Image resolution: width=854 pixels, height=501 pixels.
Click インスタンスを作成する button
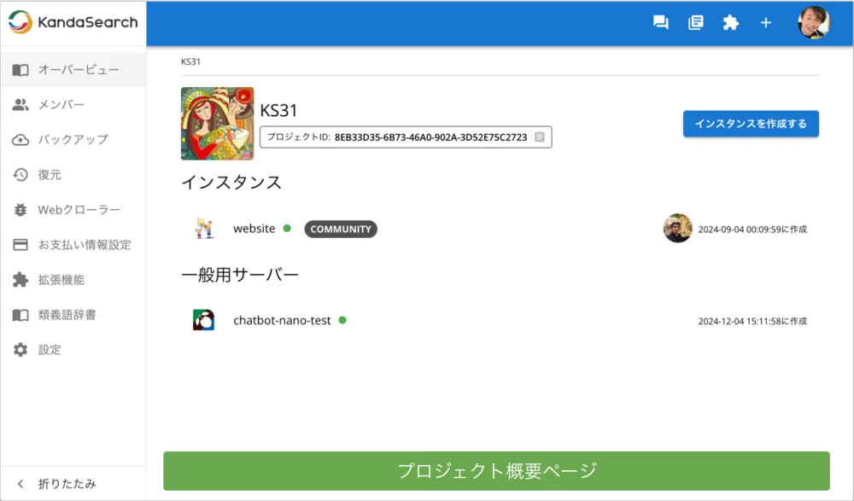point(751,124)
